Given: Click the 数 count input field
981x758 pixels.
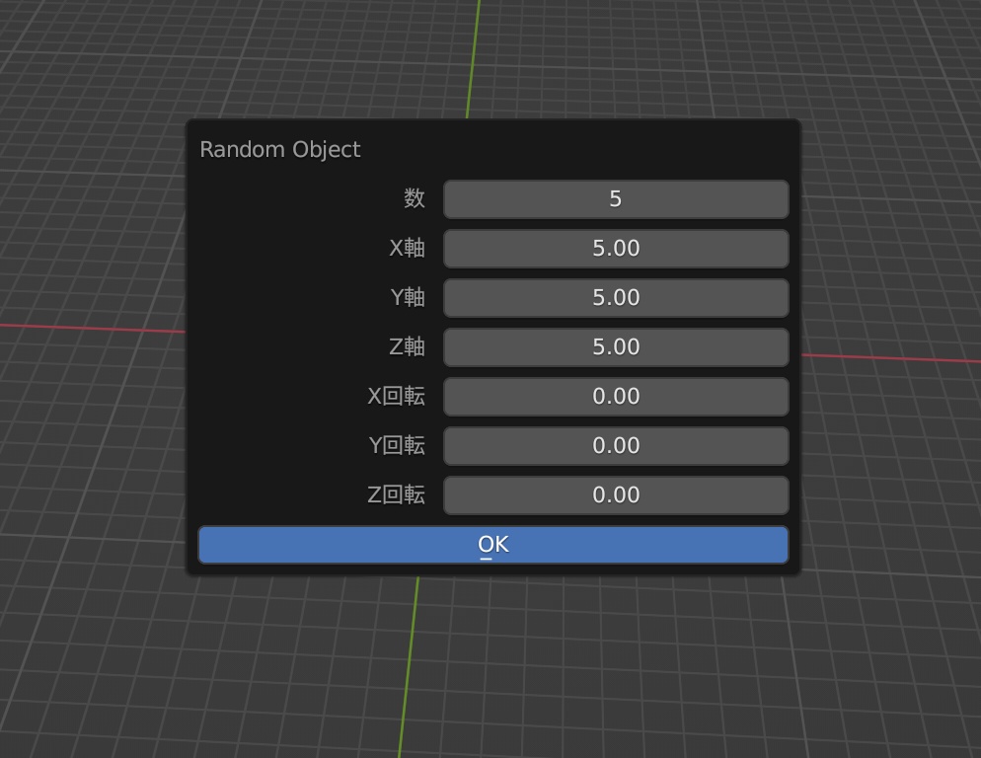Looking at the screenshot, I should click(x=615, y=198).
